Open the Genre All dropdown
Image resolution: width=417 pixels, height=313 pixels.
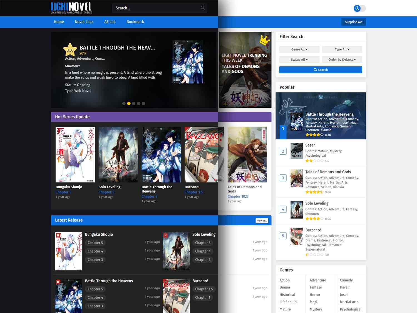pos(299,49)
